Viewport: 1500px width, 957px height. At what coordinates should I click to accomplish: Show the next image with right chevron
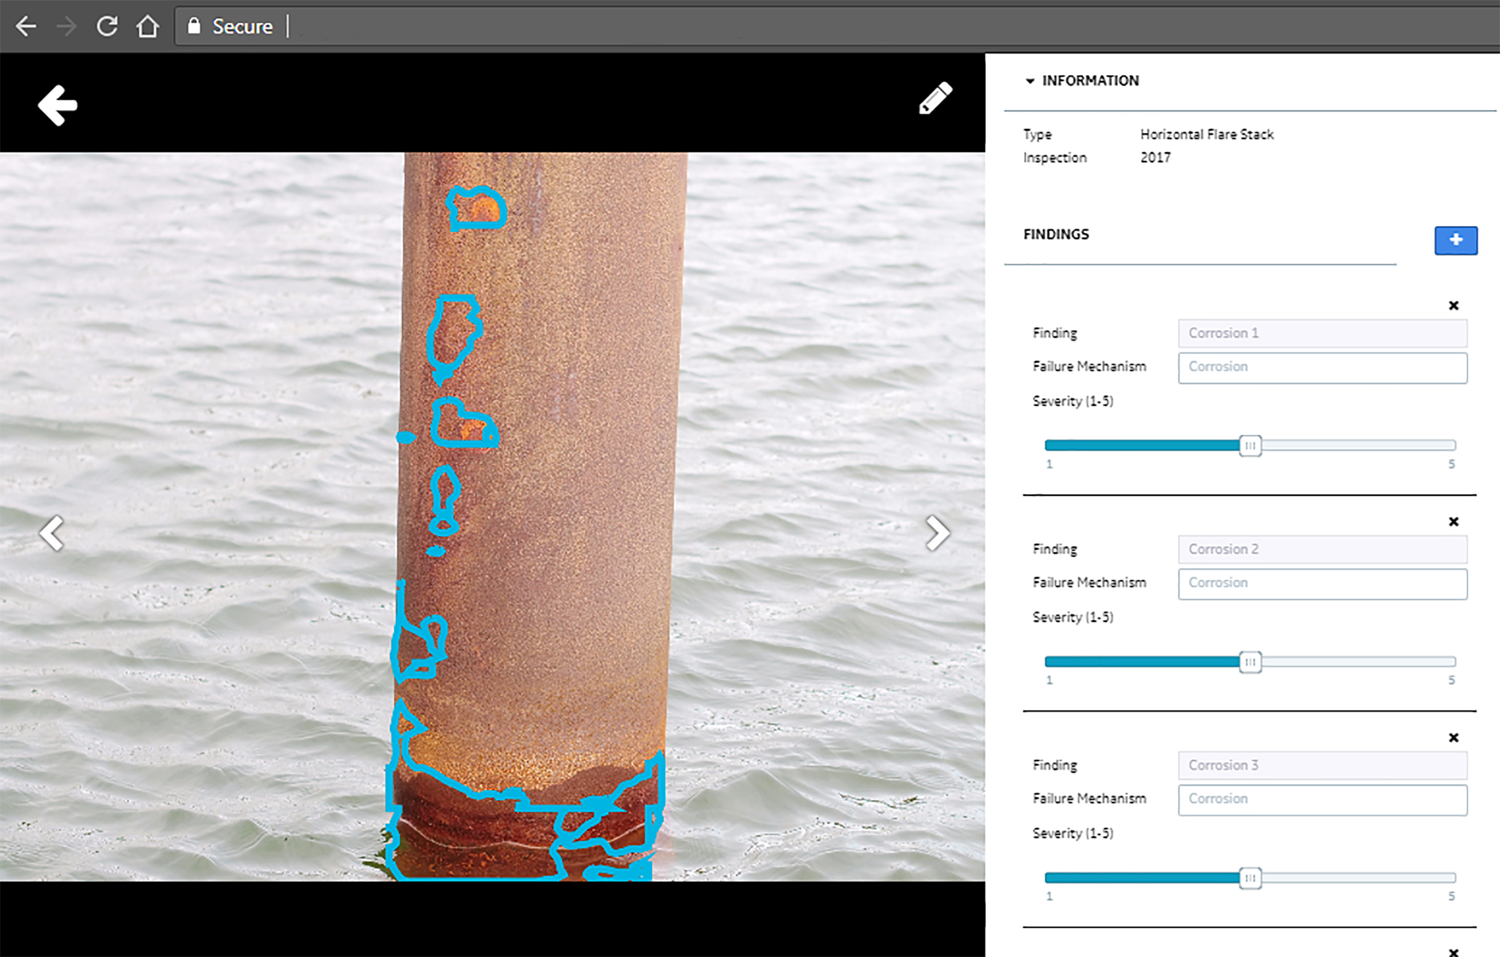938,533
